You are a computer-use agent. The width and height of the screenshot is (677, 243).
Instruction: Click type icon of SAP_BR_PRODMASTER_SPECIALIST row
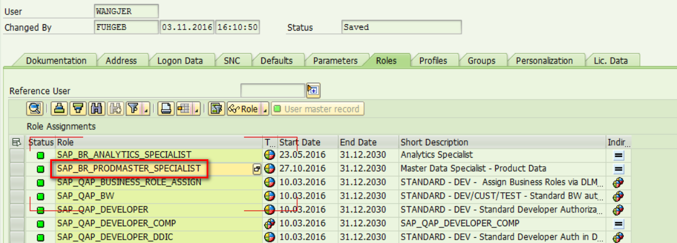pyautogui.click(x=270, y=169)
